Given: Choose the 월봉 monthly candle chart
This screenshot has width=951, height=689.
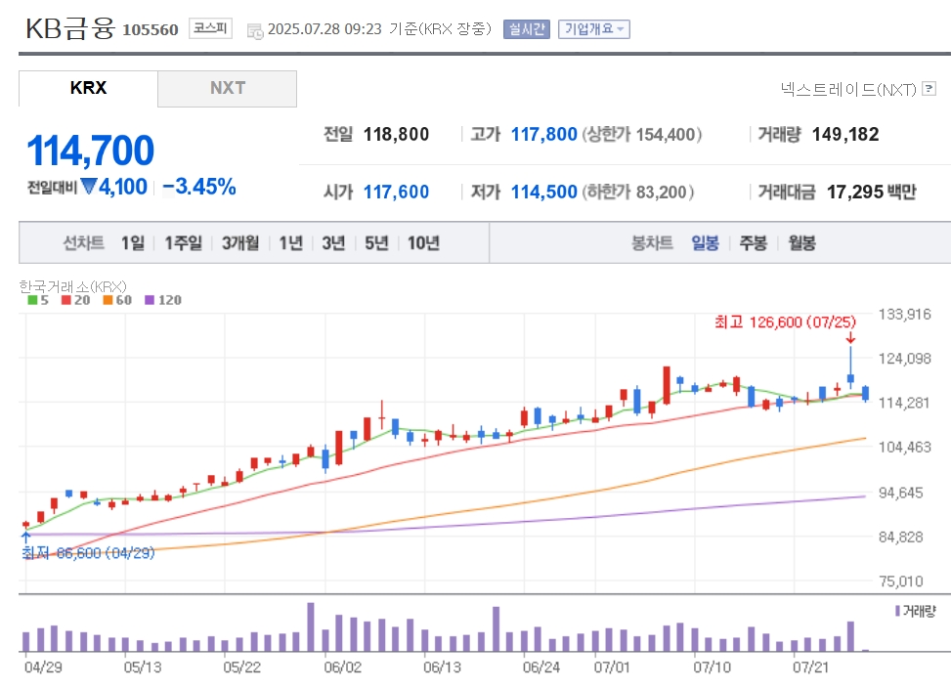Looking at the screenshot, I should pos(801,243).
